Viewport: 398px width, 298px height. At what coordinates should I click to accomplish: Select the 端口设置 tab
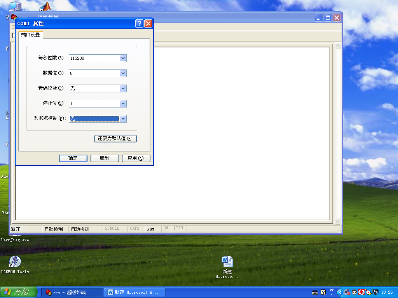coord(30,35)
